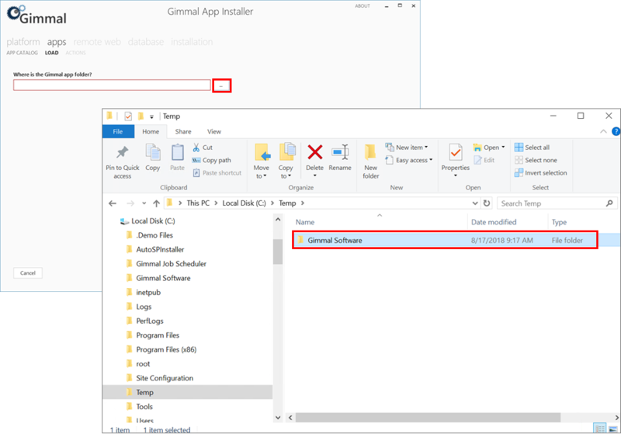
Task: Click the Paste clipboard icon
Action: pos(178,154)
